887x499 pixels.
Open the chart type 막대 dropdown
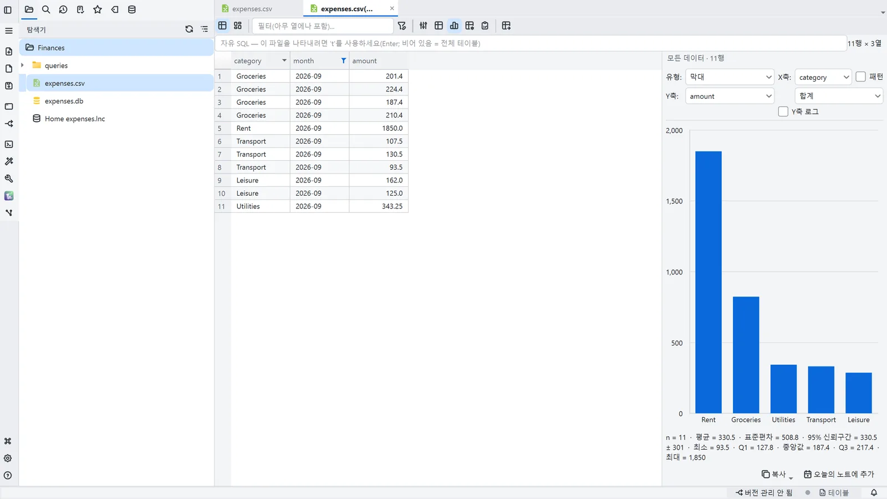(730, 77)
